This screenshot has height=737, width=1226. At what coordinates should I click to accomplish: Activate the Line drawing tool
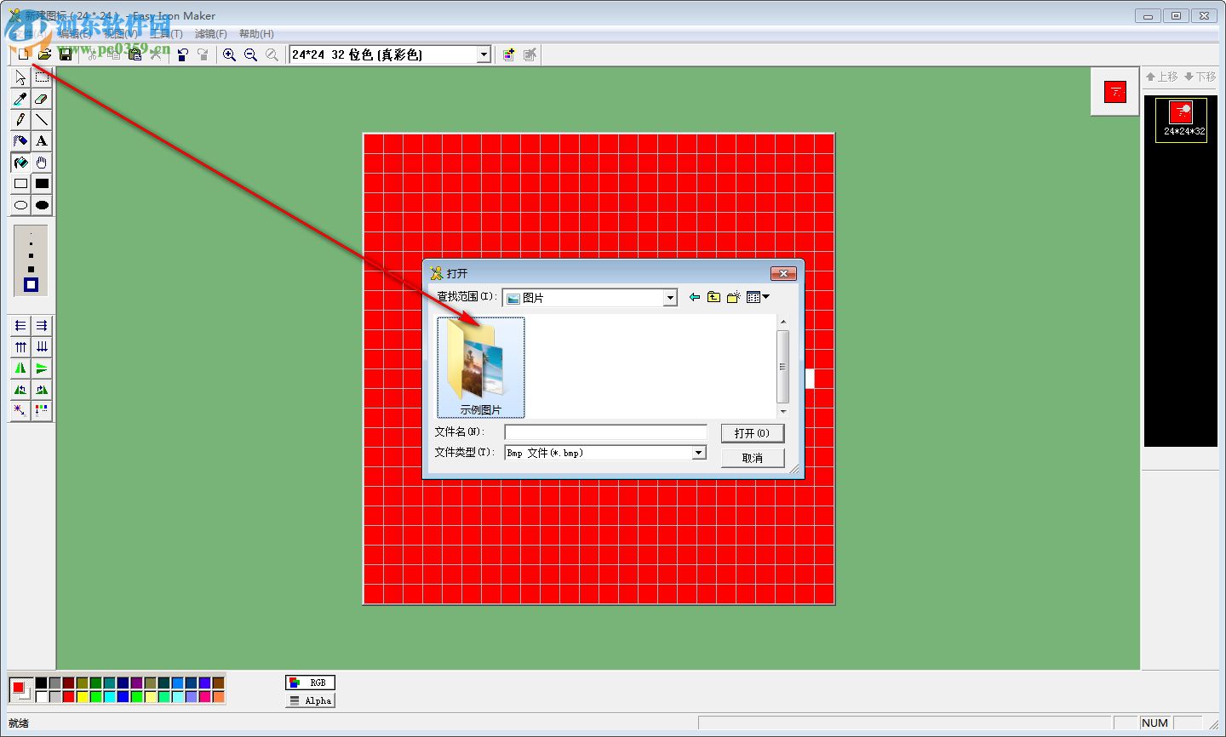(42, 120)
